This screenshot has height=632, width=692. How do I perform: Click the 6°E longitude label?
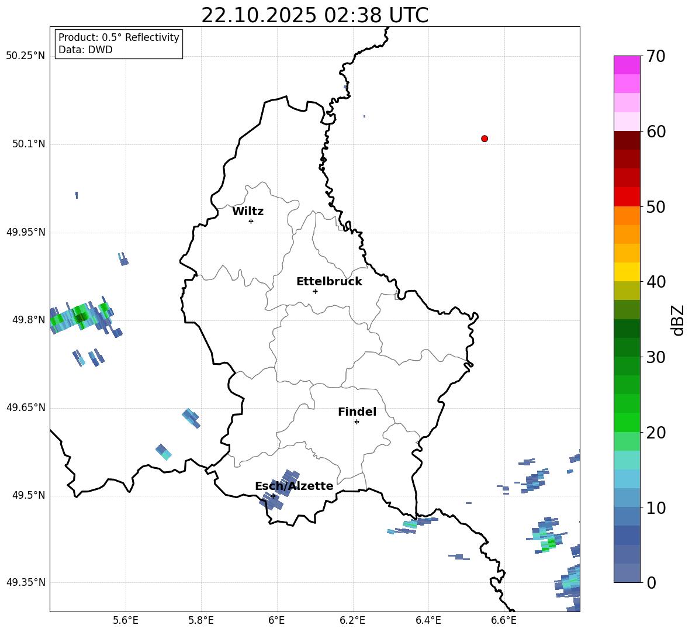click(x=276, y=620)
